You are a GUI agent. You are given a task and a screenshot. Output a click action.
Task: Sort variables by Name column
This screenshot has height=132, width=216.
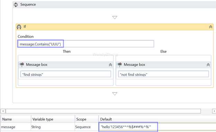point(16,119)
